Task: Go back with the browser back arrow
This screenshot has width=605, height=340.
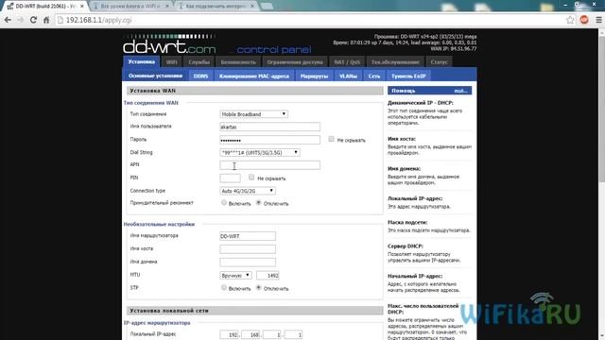Action: coord(8,20)
